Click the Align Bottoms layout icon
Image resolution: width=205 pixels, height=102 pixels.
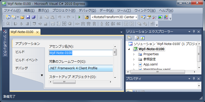point(46,24)
